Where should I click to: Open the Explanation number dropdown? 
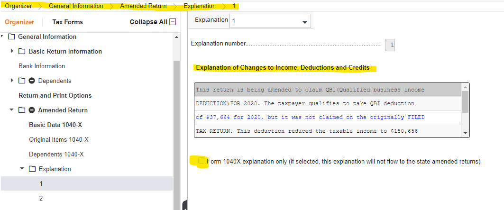tap(270, 21)
